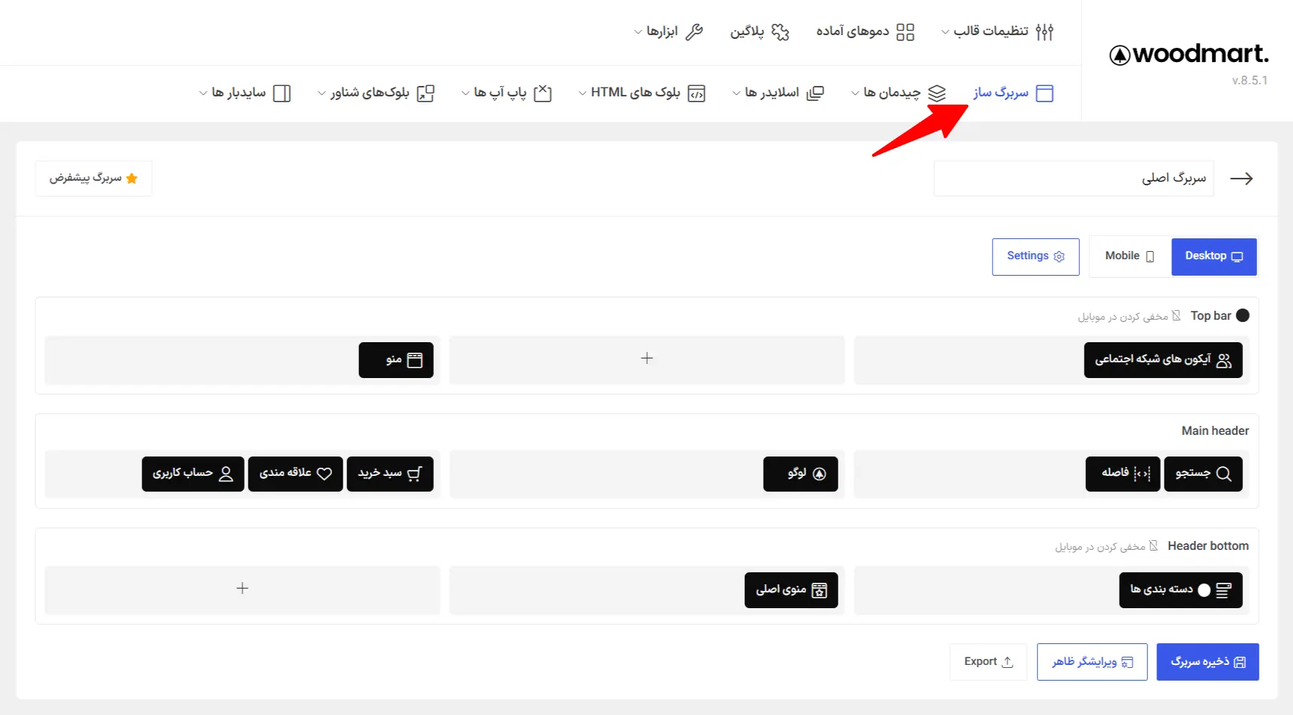Open the پلاگین plugins page
Screen dimensions: 1293x715
760,31
